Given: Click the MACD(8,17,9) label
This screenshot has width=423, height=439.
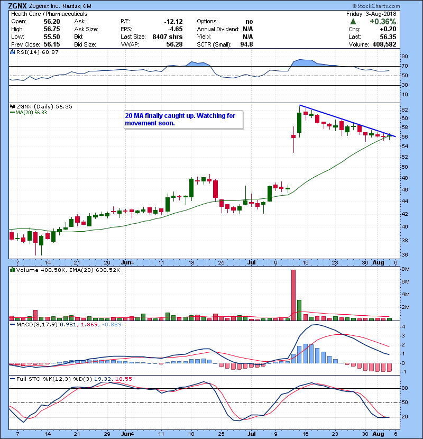Looking at the screenshot, I should (x=37, y=325).
